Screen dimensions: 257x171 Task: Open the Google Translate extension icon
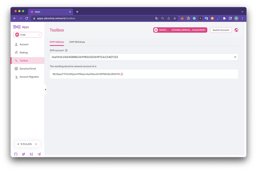coord(206,18)
